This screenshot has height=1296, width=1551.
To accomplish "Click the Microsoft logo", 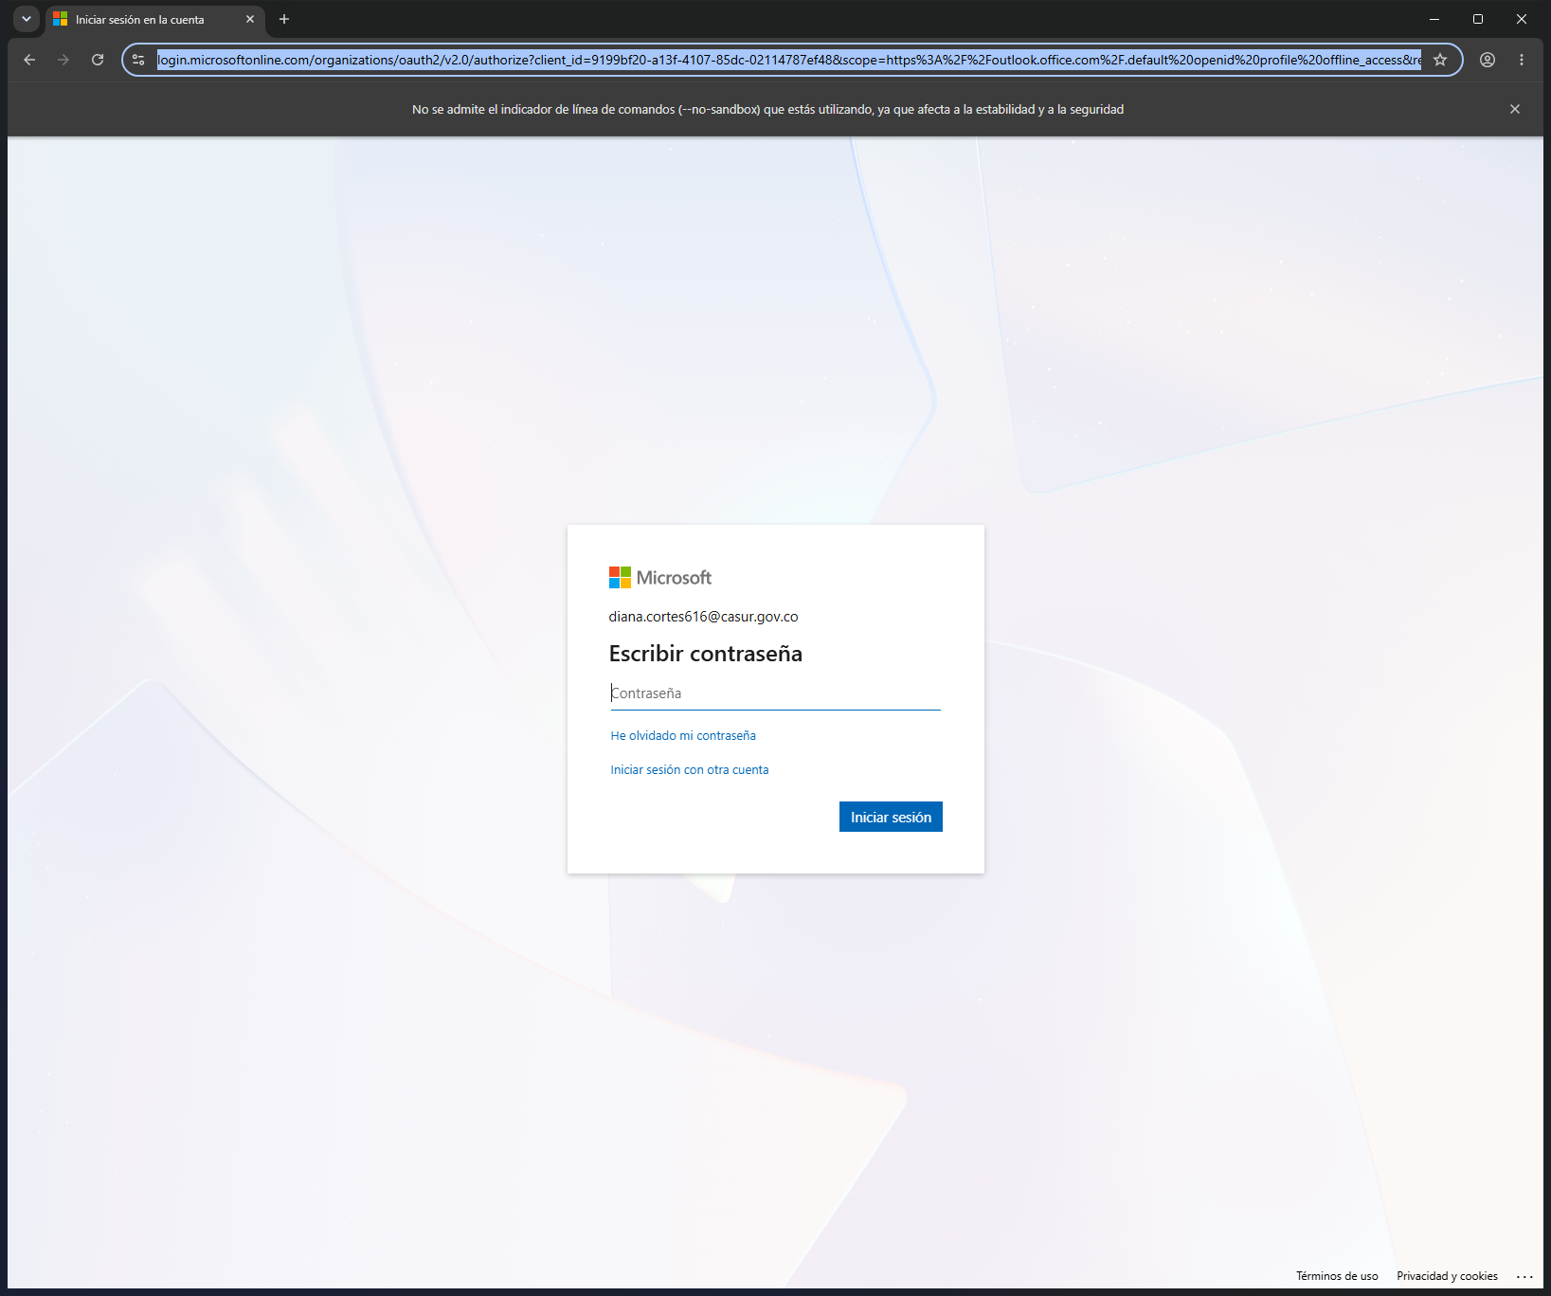I will [x=660, y=577].
